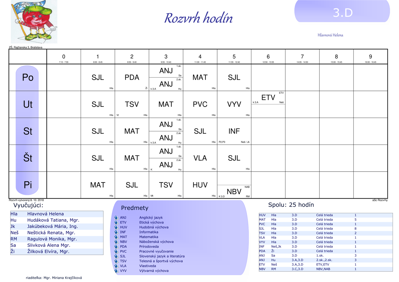Click Friday's NBV lesson cell
This screenshot has height=282, width=399.
coord(234,192)
